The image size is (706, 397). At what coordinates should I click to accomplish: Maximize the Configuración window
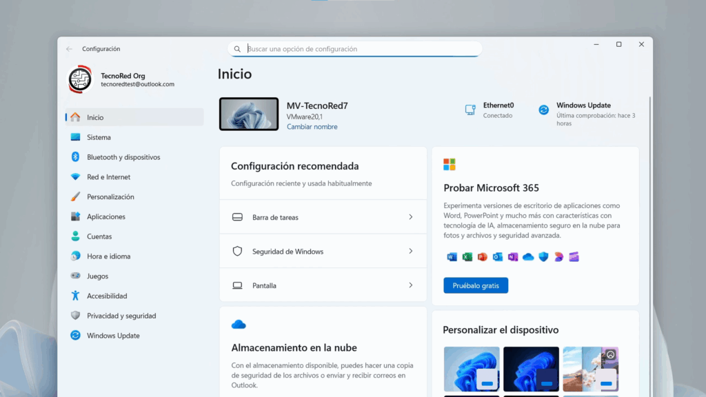(x=618, y=44)
